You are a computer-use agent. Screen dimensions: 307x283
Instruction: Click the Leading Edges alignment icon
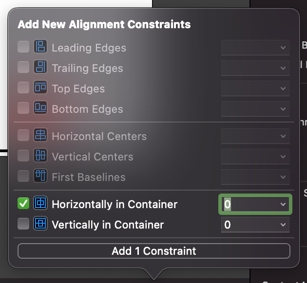pyautogui.click(x=39, y=47)
